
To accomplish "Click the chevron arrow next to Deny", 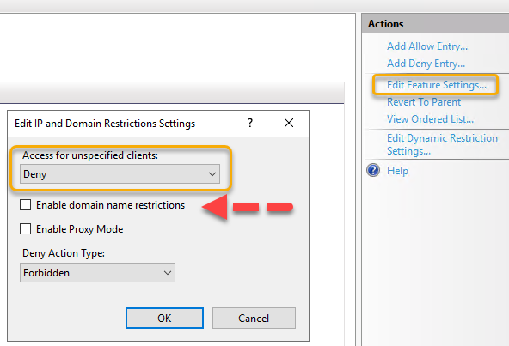I will tap(212, 174).
